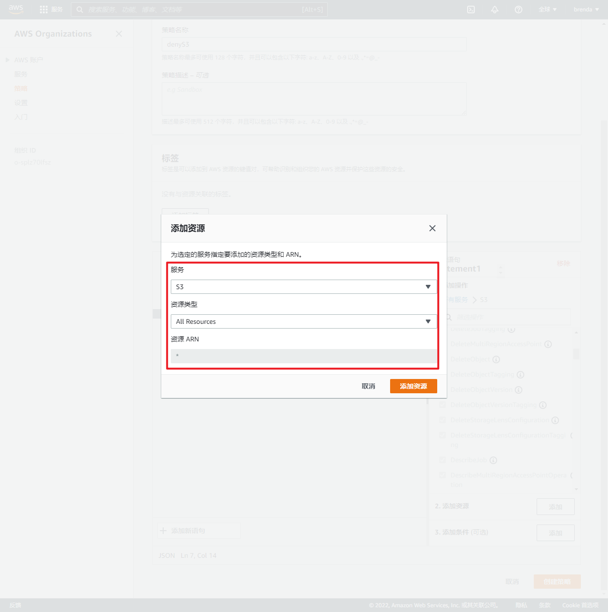The image size is (608, 612).
Task: Click the 策略描述 text area
Action: [314, 99]
